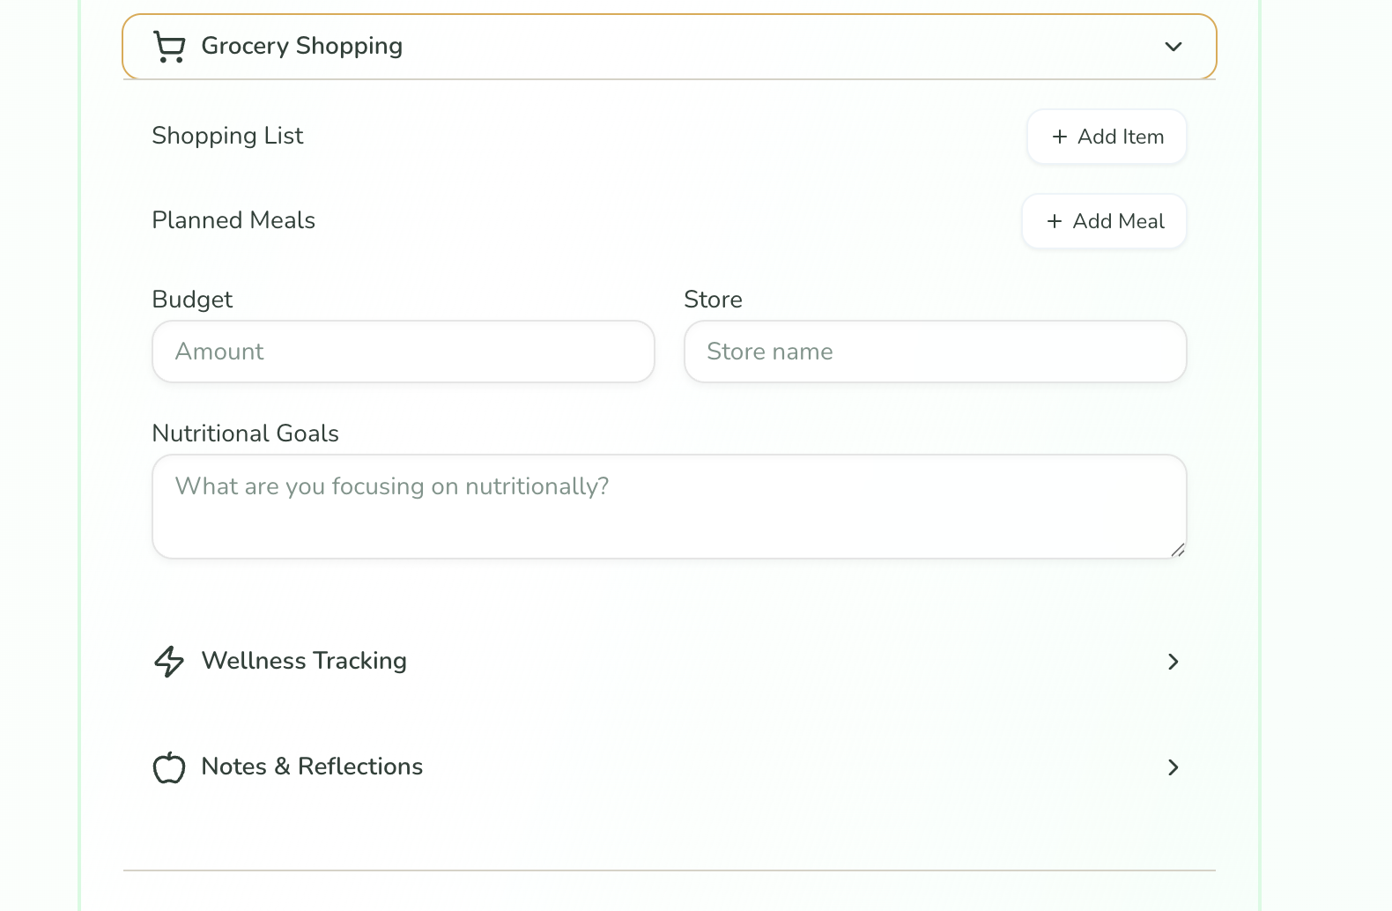
Task: Click the Planned Meals heading
Action: click(233, 220)
